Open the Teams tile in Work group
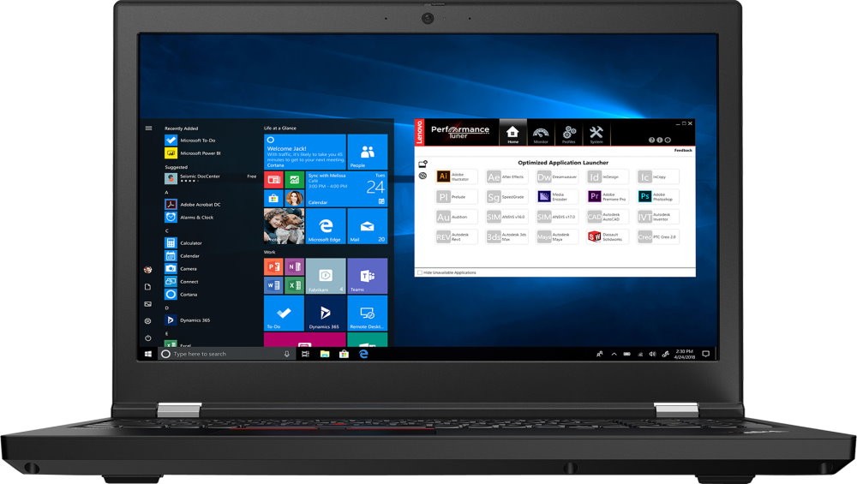The width and height of the screenshot is (857, 484). pos(368,276)
